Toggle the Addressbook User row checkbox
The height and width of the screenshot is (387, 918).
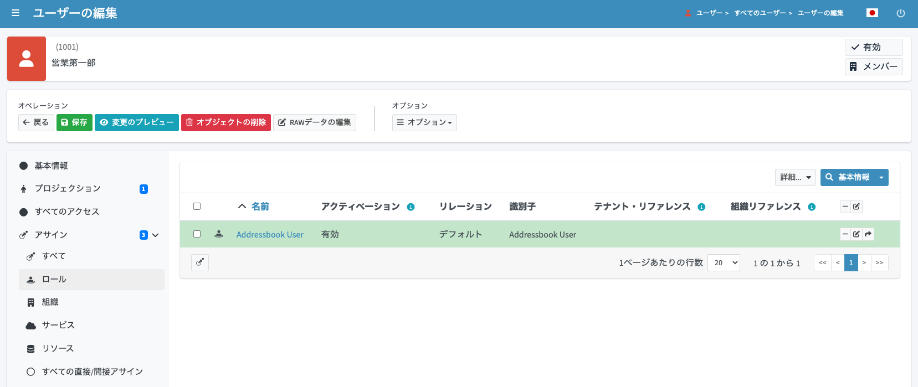[x=197, y=234]
